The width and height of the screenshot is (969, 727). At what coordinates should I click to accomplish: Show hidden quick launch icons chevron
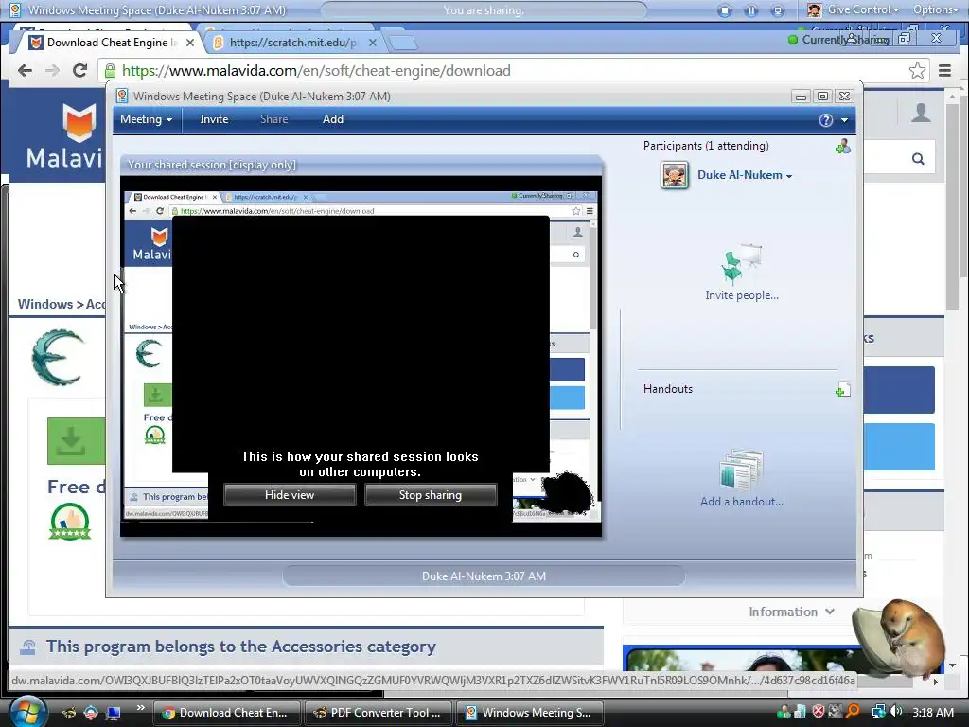click(140, 707)
